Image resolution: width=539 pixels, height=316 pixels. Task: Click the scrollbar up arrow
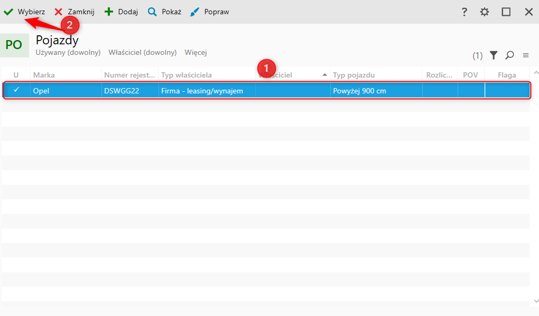click(536, 73)
